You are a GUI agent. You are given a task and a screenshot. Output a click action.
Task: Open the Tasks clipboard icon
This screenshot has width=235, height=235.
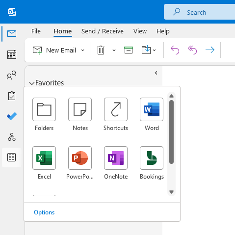[x=12, y=96]
